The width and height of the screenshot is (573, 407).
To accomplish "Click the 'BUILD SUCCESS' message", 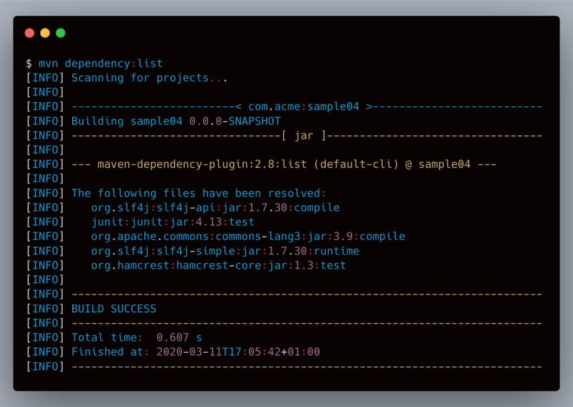I will click(x=114, y=309).
